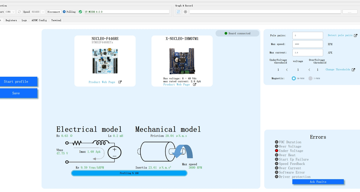Screen dimensions: 360x192
Task: Refresh the COM port list icon
Action: point(19,12)
